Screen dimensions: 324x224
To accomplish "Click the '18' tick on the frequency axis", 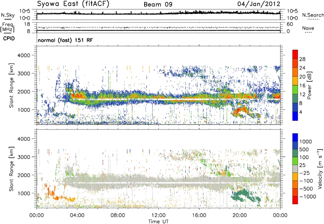I will click(27, 24).
